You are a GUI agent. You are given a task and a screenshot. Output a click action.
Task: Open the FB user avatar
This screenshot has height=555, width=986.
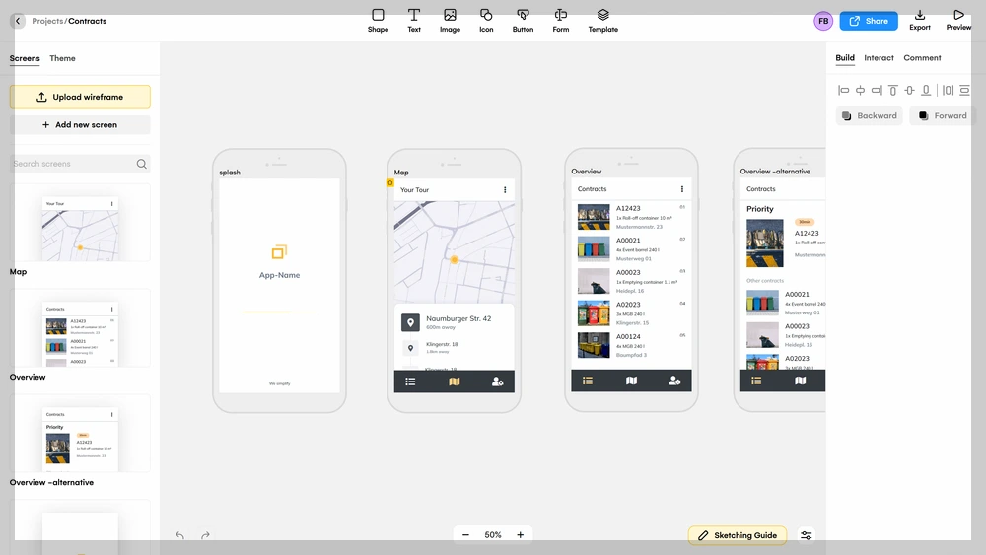[823, 21]
